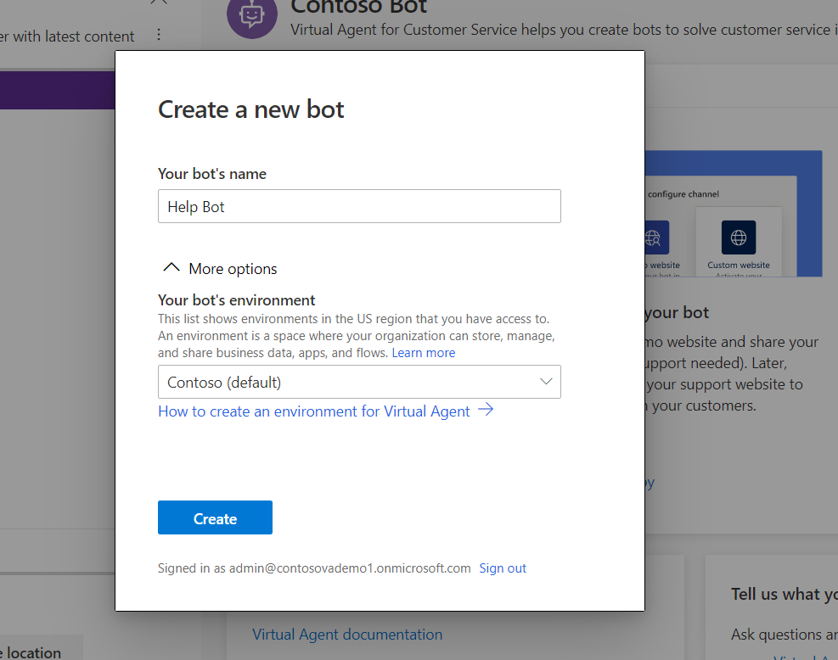Click the signed-in email address text
838x660 pixels.
(x=350, y=568)
